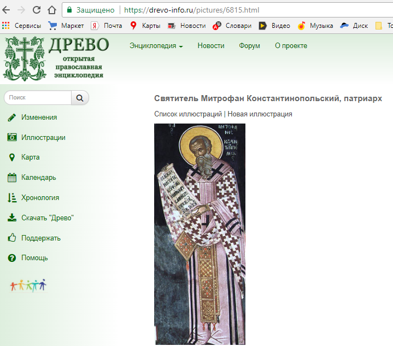Viewport: 393px width, 346px height.
Task: Click the Древо cross logo image
Action: pyautogui.click(x=25, y=58)
